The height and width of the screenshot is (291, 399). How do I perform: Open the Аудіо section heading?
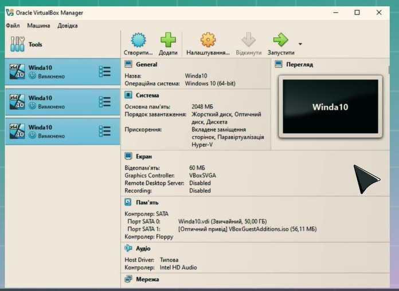[143, 248]
